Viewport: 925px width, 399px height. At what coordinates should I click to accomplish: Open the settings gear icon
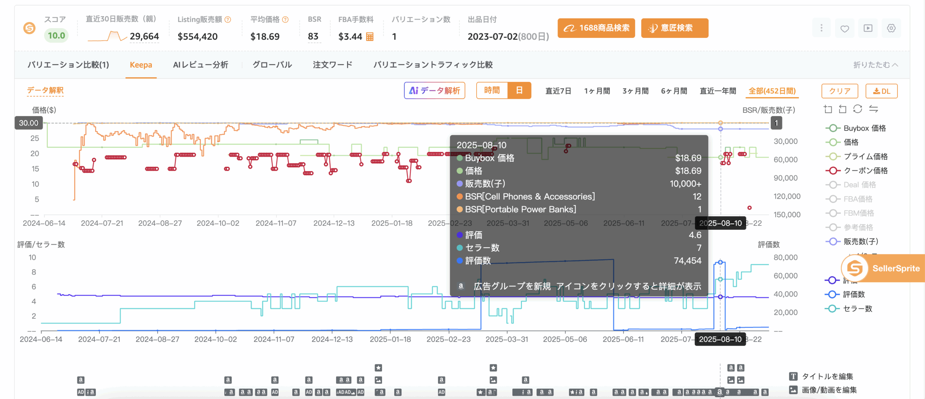pos(891,28)
